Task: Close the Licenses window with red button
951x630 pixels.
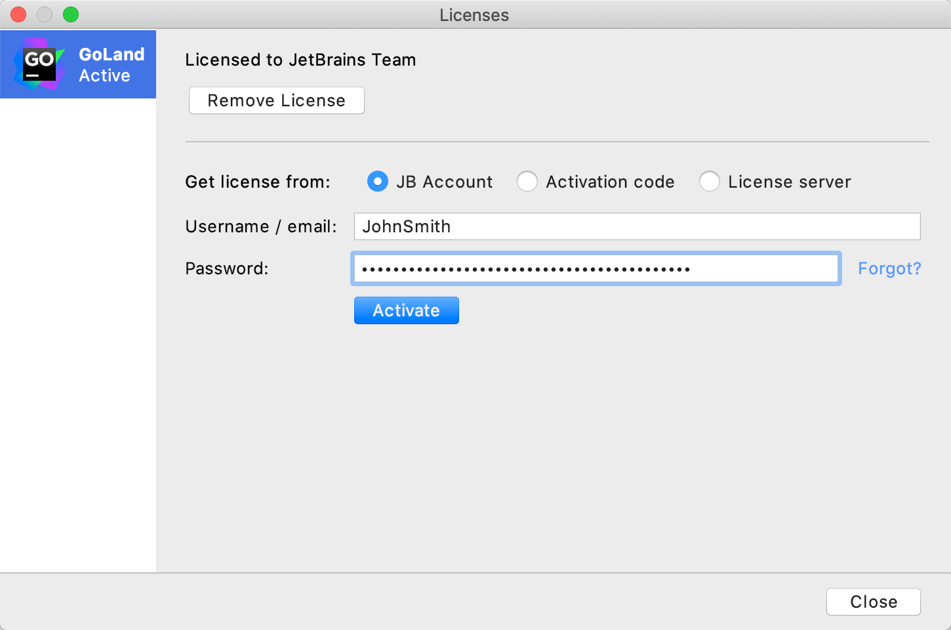Action: point(18,14)
